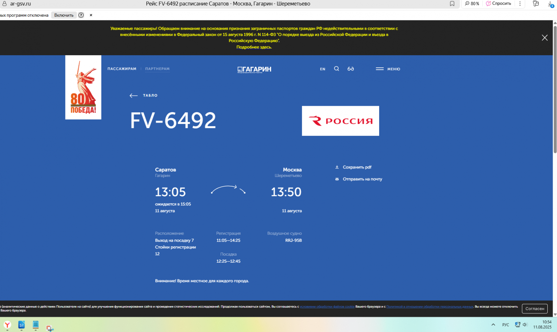Go back to Табло via arrow
This screenshot has height=332, width=557.
(x=143, y=96)
